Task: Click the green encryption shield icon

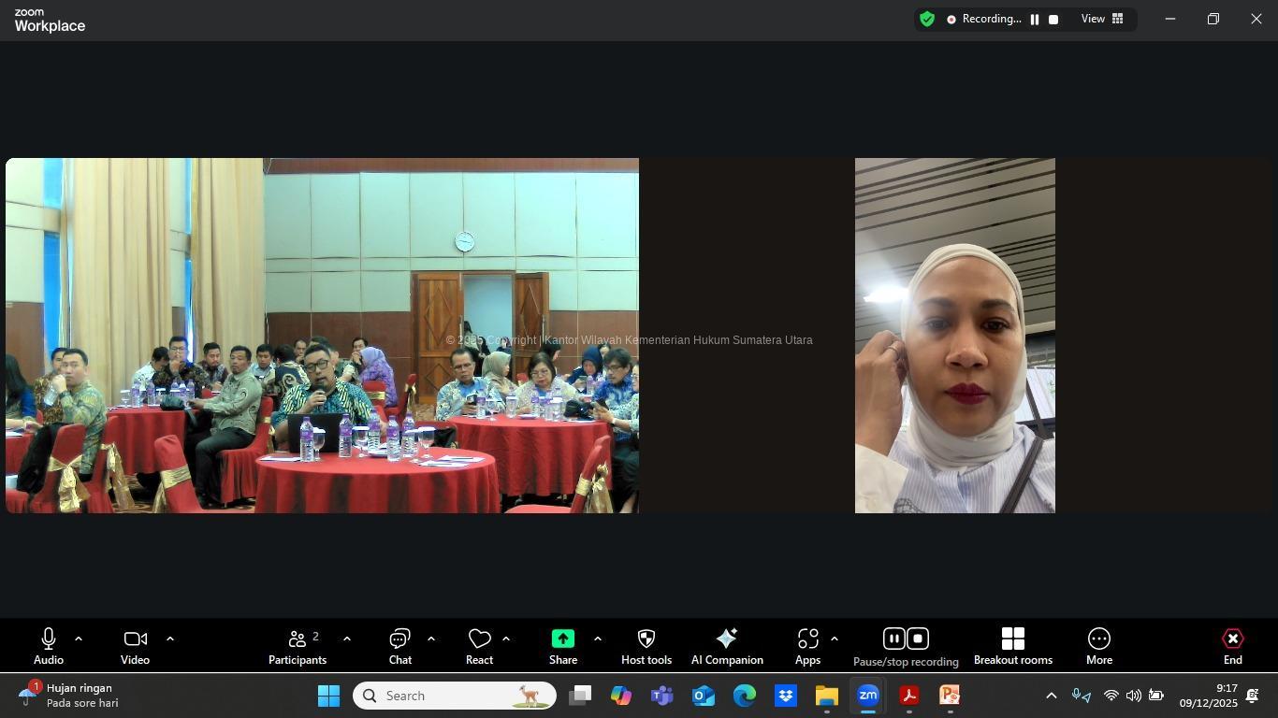Action: [927, 20]
